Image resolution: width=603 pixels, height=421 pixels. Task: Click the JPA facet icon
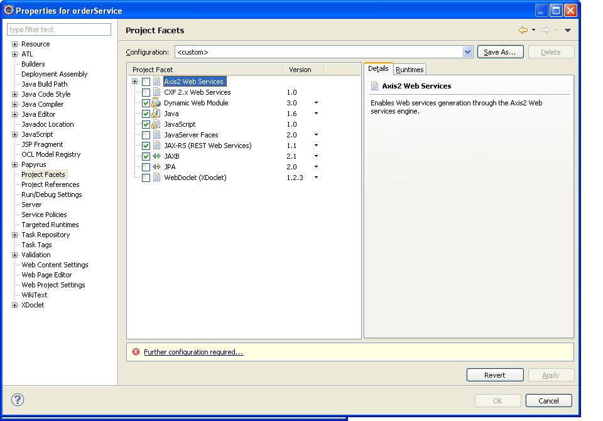click(x=156, y=167)
